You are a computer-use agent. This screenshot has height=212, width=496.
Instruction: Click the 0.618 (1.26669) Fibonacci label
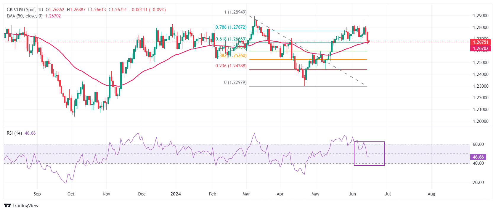(x=231, y=39)
